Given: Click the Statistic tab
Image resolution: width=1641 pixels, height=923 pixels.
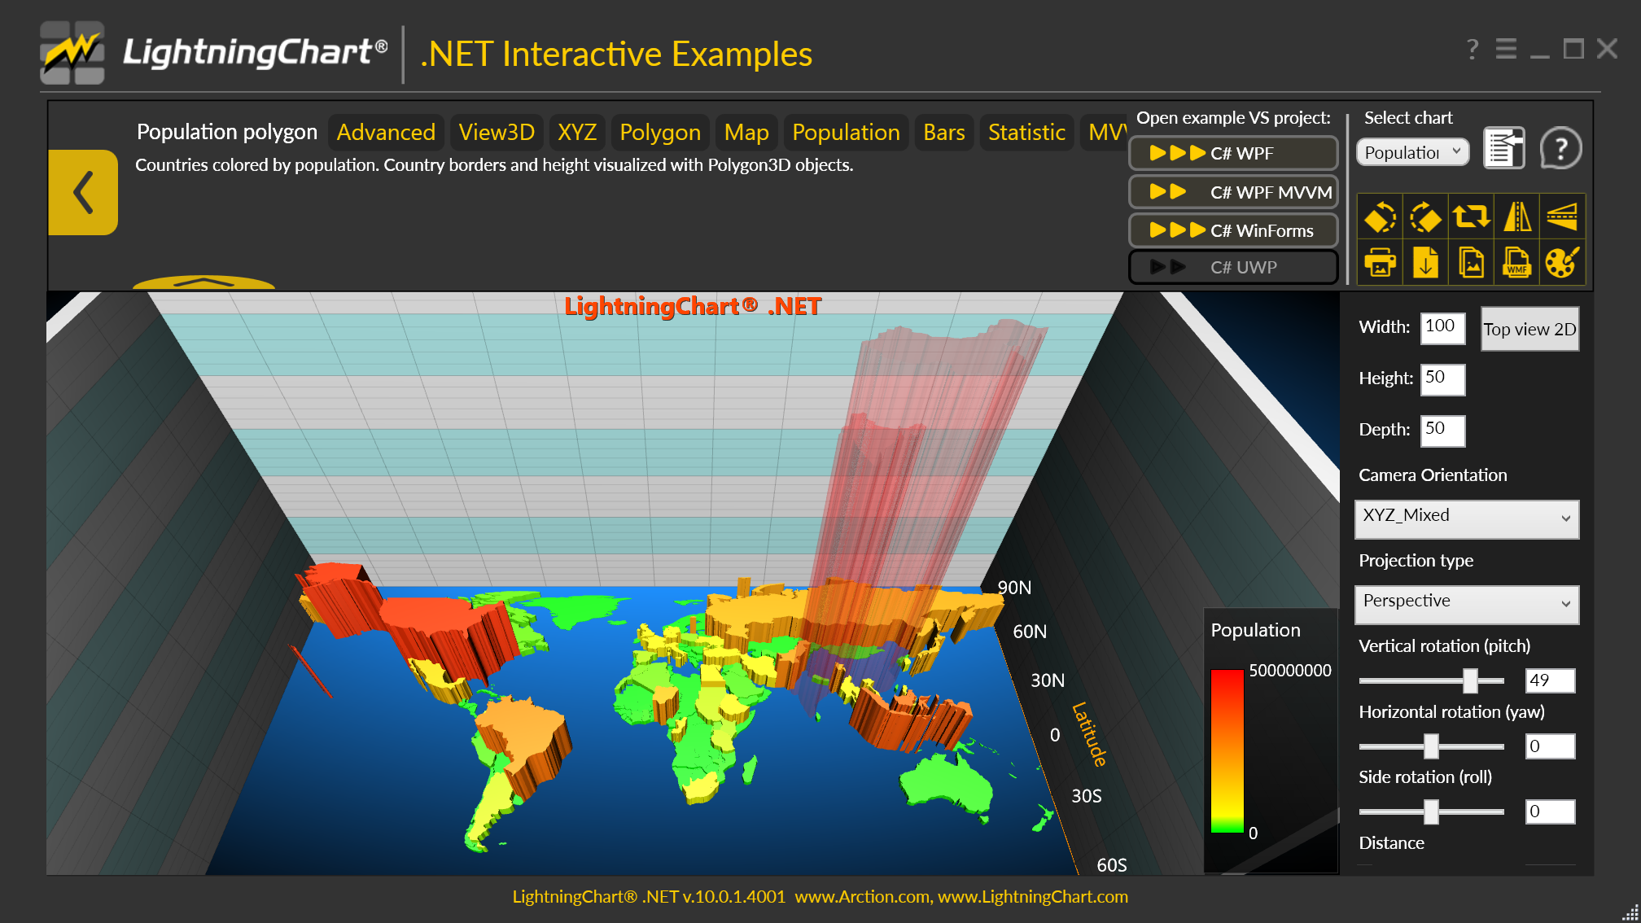Looking at the screenshot, I should pos(1026,132).
